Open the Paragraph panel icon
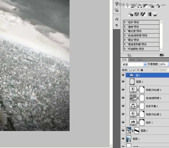This screenshot has width=169, height=148. click(x=117, y=25)
